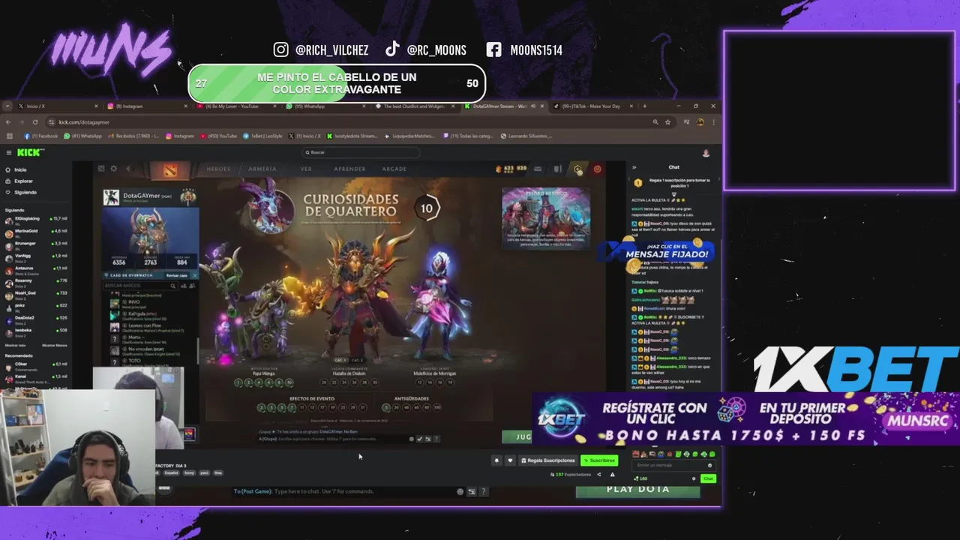The height and width of the screenshot is (540, 960).
Task: Click the Regala Suscripciones button
Action: coord(549,460)
